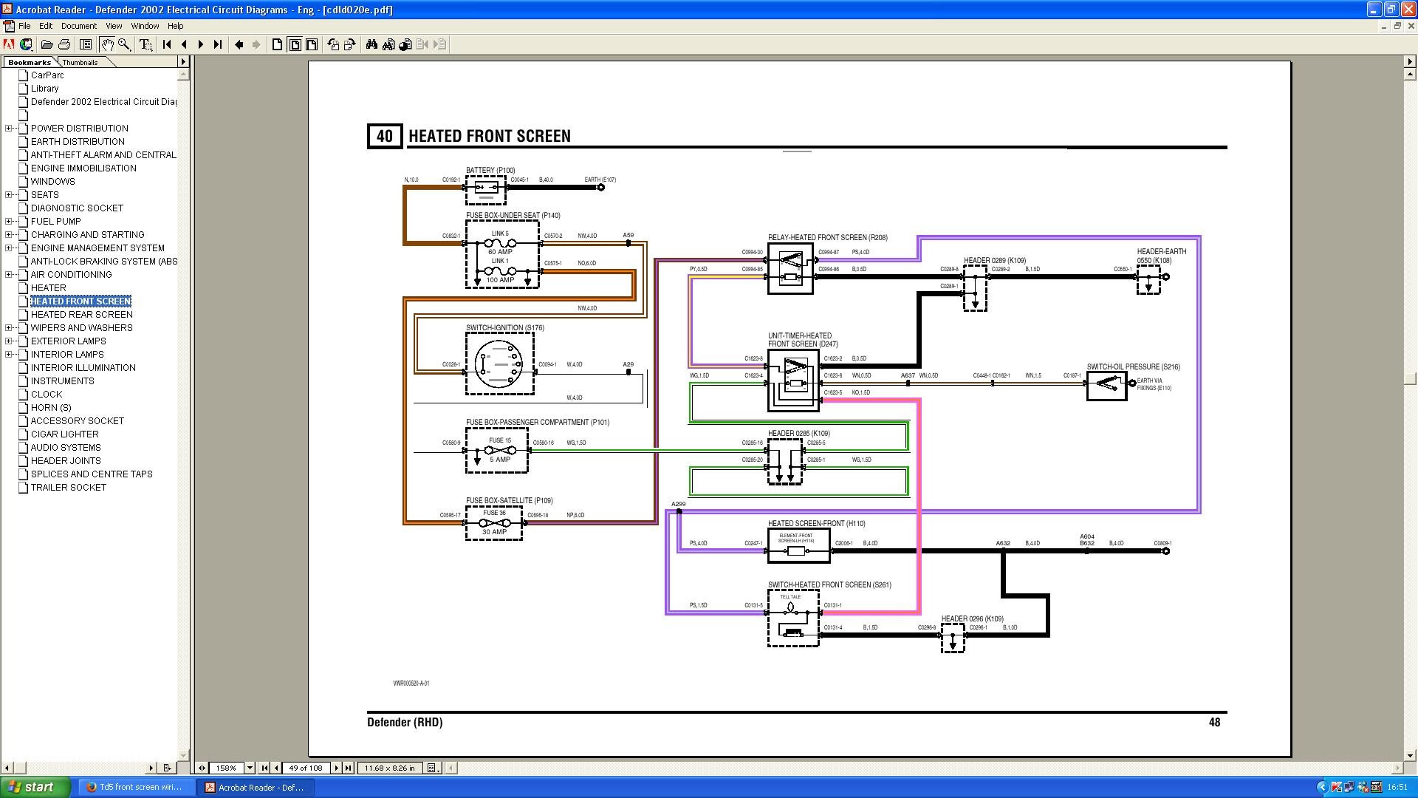Image resolution: width=1418 pixels, height=798 pixels.
Task: Click the Find text search icon
Action: [x=372, y=44]
